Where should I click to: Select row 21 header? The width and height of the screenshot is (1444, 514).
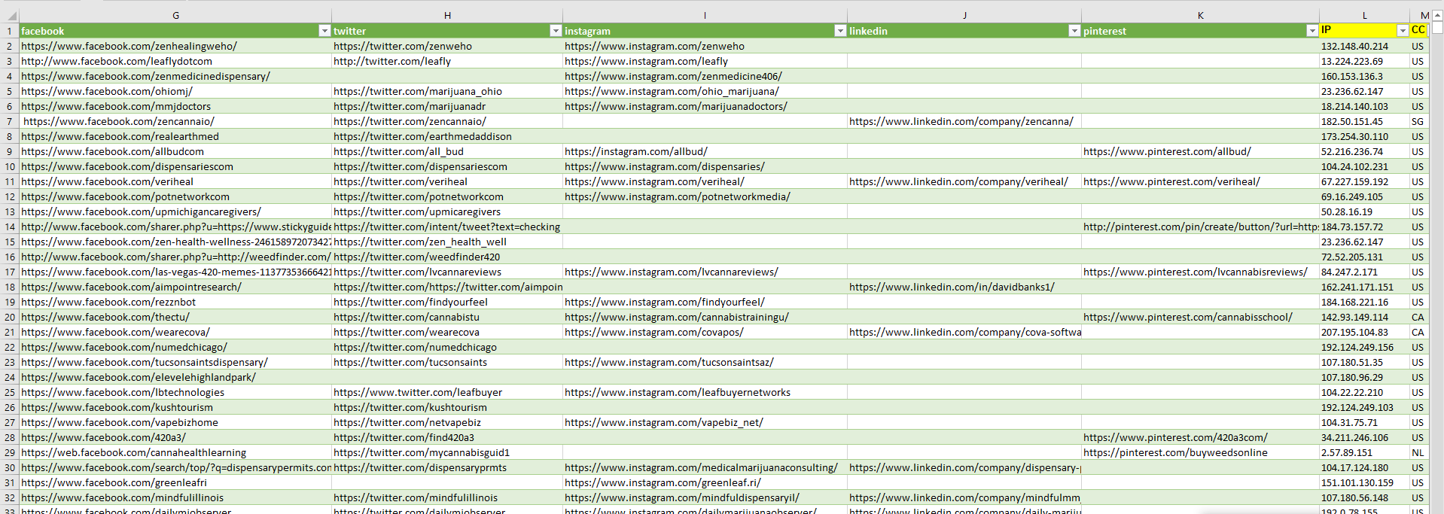[x=9, y=332]
